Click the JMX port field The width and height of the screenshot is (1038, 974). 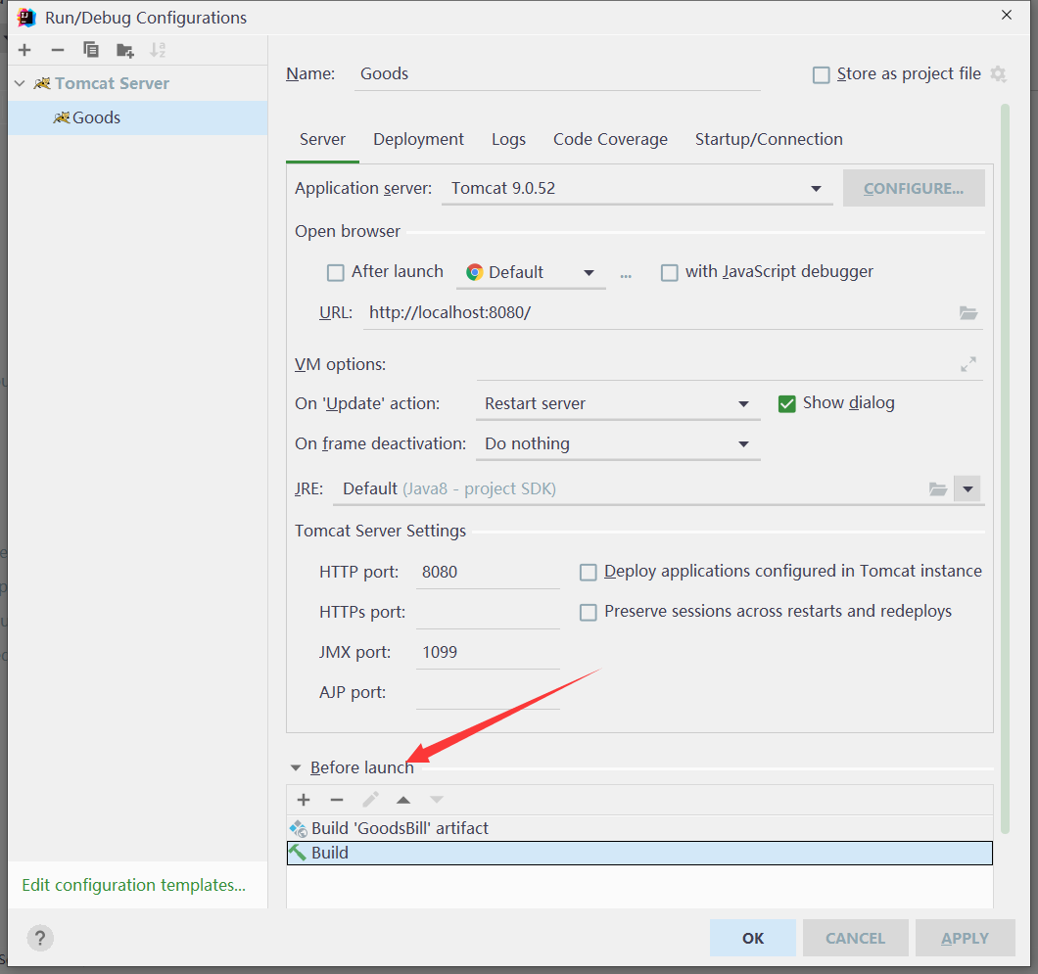click(488, 652)
